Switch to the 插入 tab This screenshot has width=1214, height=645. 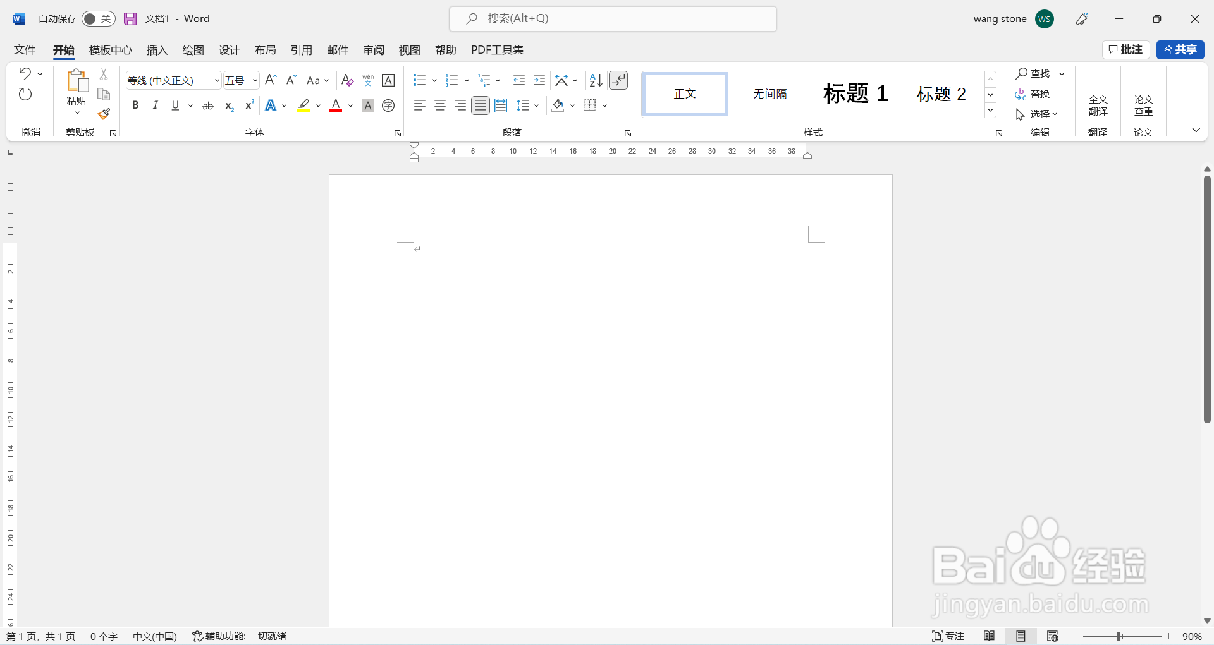click(157, 50)
